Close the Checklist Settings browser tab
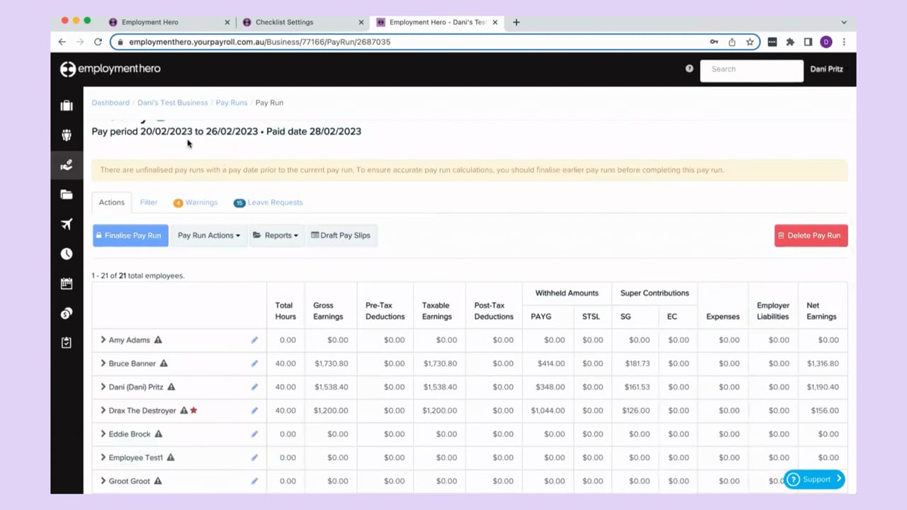This screenshot has width=907, height=510. pyautogui.click(x=361, y=22)
